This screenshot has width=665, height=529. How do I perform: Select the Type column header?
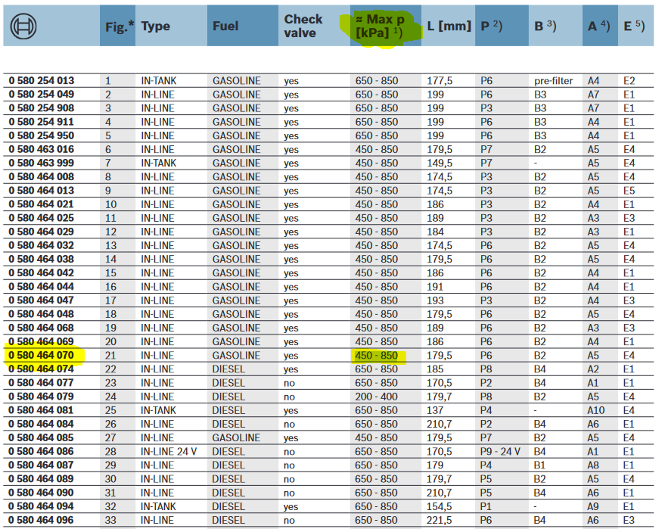pos(156,26)
